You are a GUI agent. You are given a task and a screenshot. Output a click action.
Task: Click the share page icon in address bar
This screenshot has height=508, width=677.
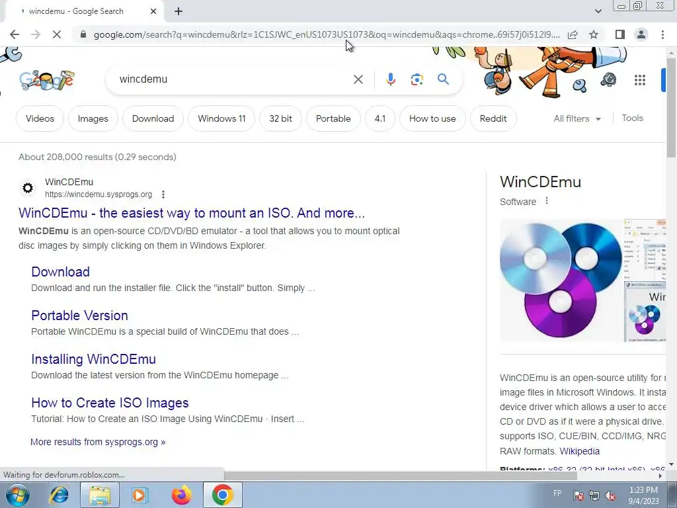573,34
